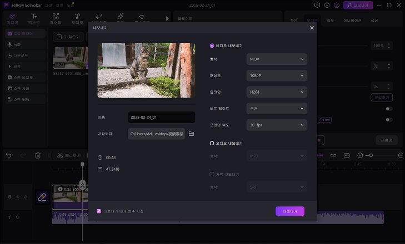Toggle the upper switch in the audio properties panel
The height and width of the screenshot is (244, 405).
pos(389,109)
